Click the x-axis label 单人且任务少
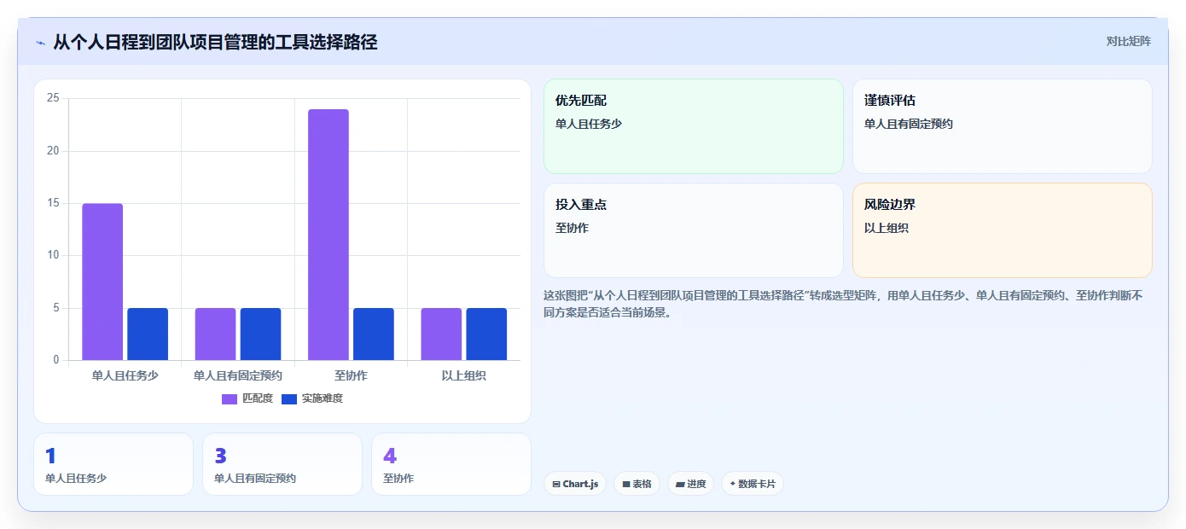The width and height of the screenshot is (1186, 529). [x=125, y=375]
